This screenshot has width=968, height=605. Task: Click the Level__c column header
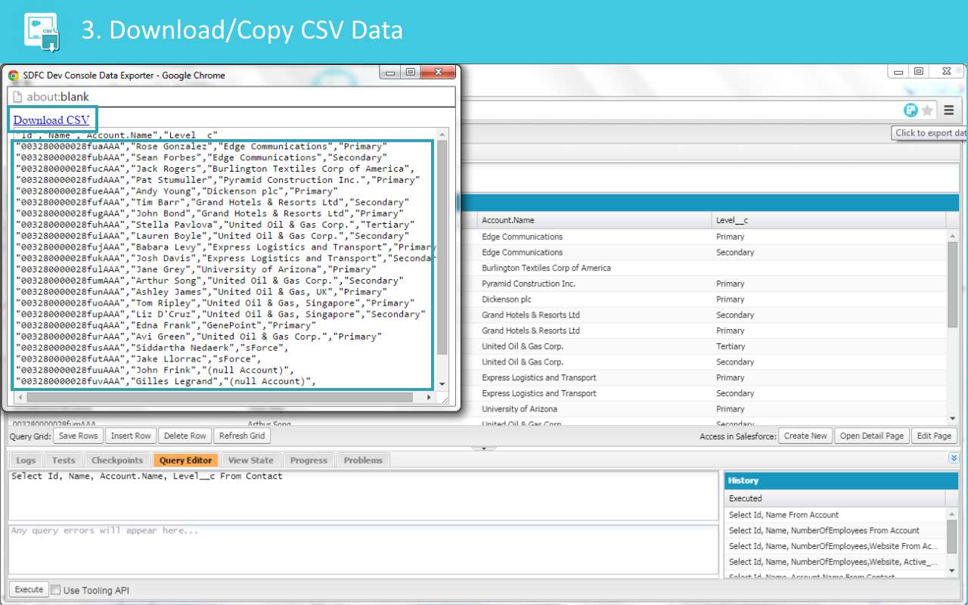[829, 220]
